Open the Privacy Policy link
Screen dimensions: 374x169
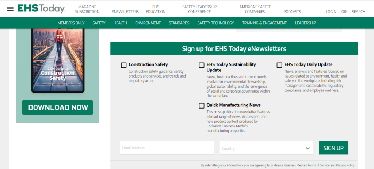click(x=345, y=165)
